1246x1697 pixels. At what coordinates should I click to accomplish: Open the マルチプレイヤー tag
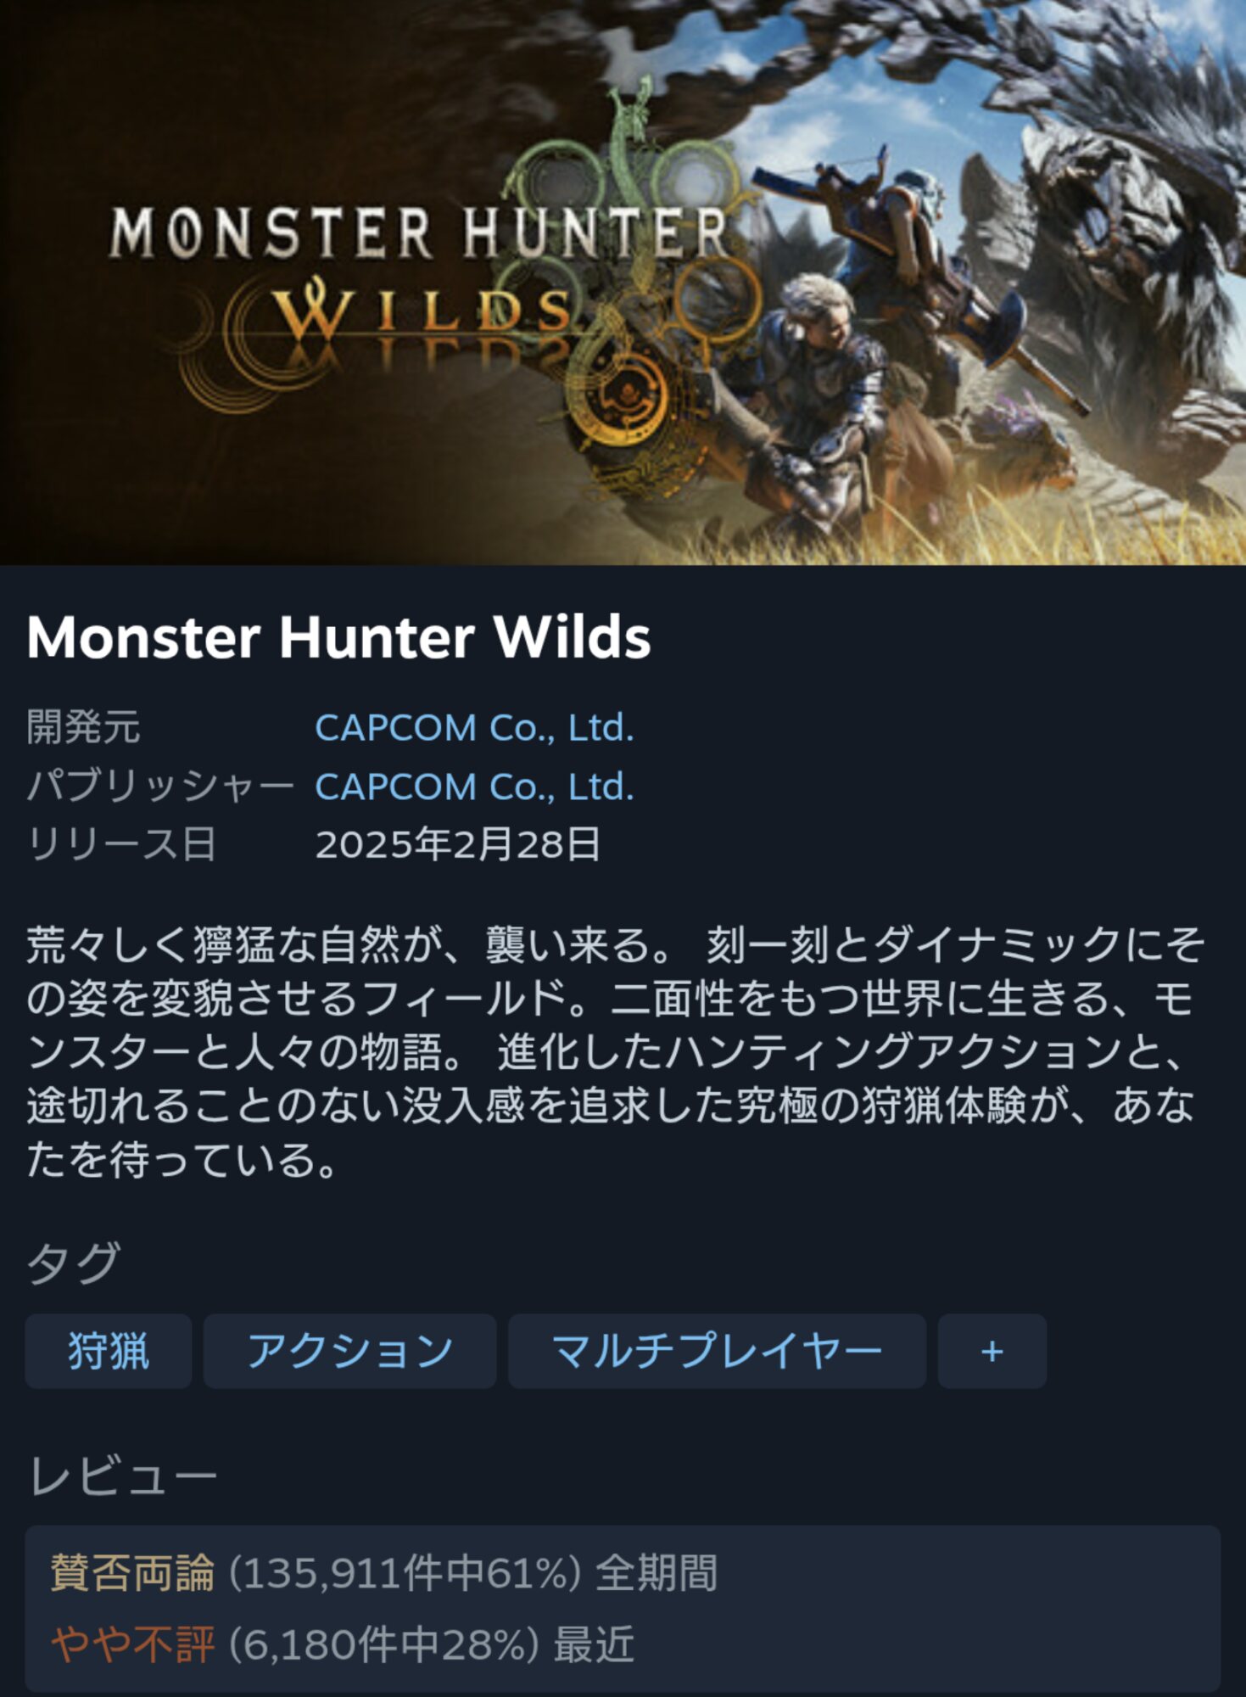tap(717, 1351)
